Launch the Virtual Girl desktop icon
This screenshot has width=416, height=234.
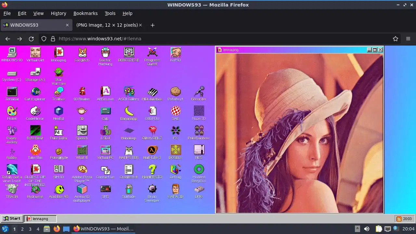click(35, 52)
